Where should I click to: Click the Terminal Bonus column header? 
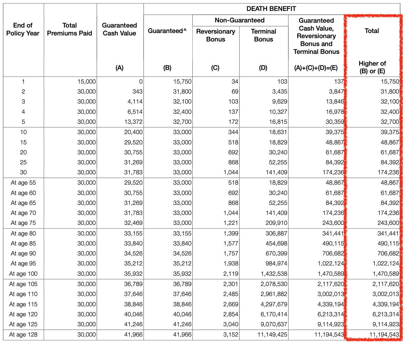[x=263, y=35]
